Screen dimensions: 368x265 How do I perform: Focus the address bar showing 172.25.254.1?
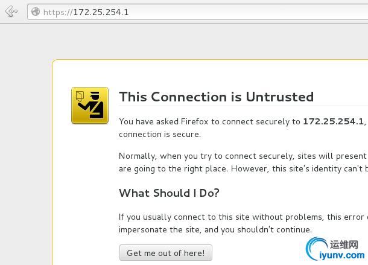198,11
